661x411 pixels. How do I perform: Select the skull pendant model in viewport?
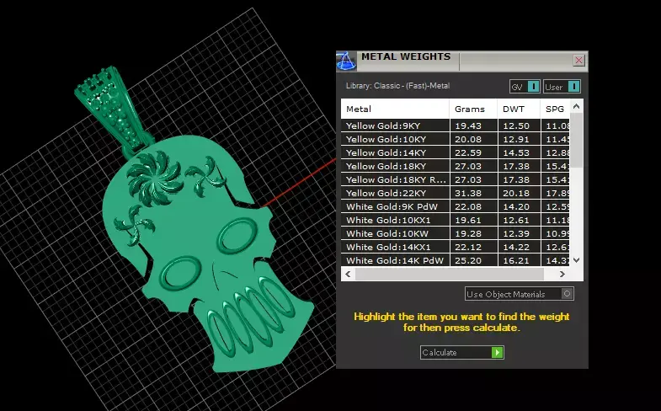pos(209,253)
